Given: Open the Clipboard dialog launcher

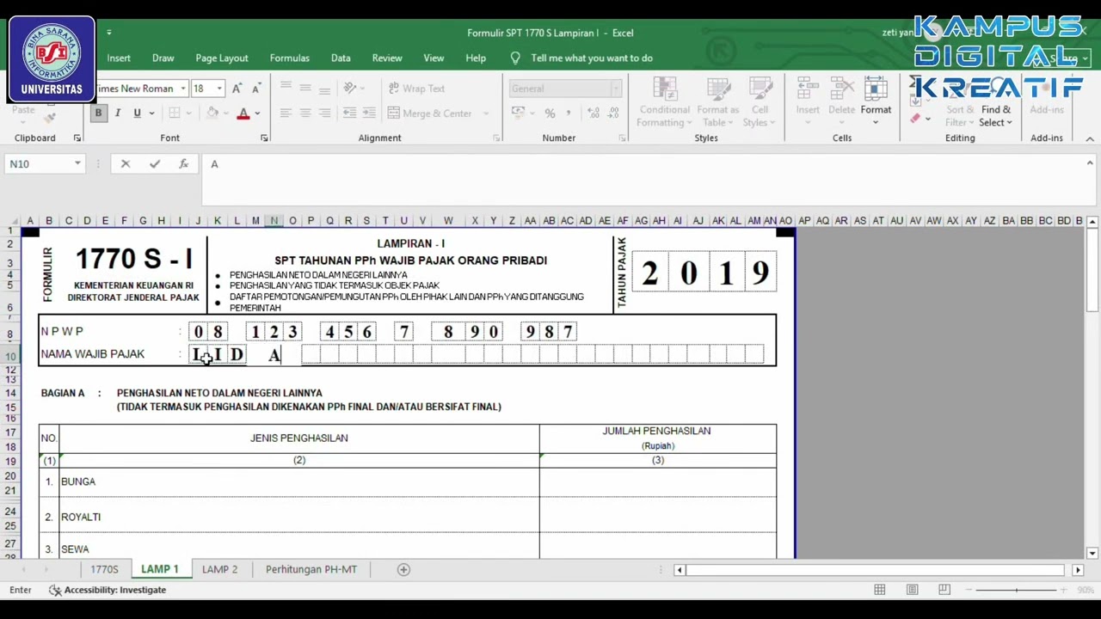Looking at the screenshot, I should pyautogui.click(x=77, y=138).
